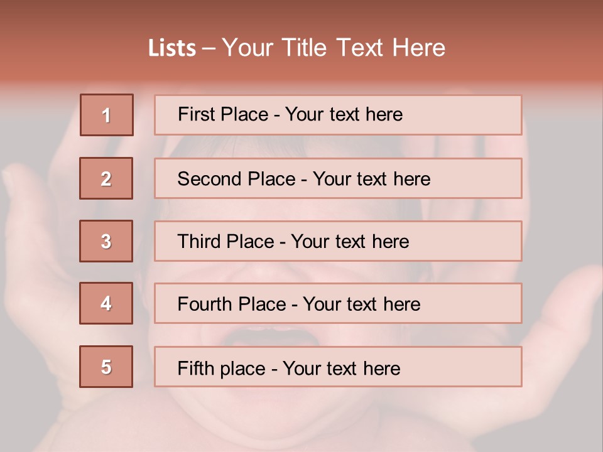Click the number 1 box

107,115
